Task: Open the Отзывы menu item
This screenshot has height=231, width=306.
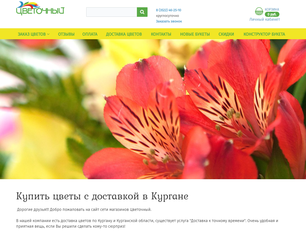Action: [x=66, y=34]
